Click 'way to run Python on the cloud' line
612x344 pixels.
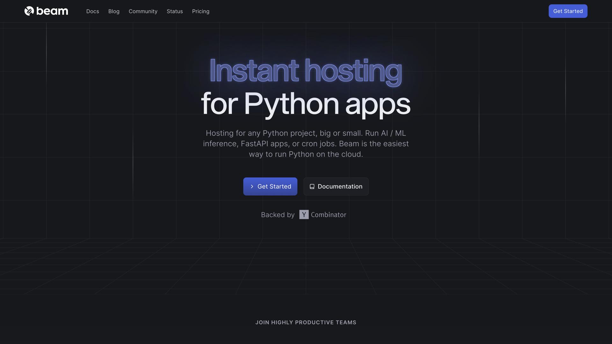(x=306, y=154)
